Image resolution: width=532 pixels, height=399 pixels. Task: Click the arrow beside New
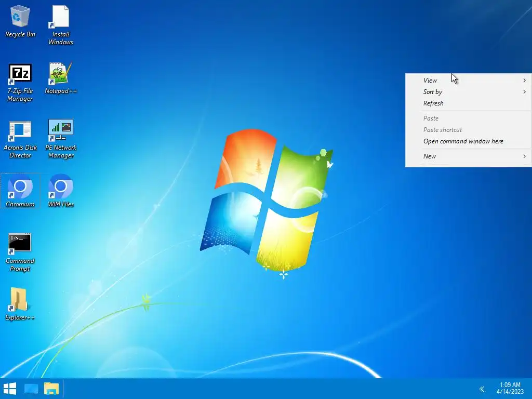(x=525, y=156)
